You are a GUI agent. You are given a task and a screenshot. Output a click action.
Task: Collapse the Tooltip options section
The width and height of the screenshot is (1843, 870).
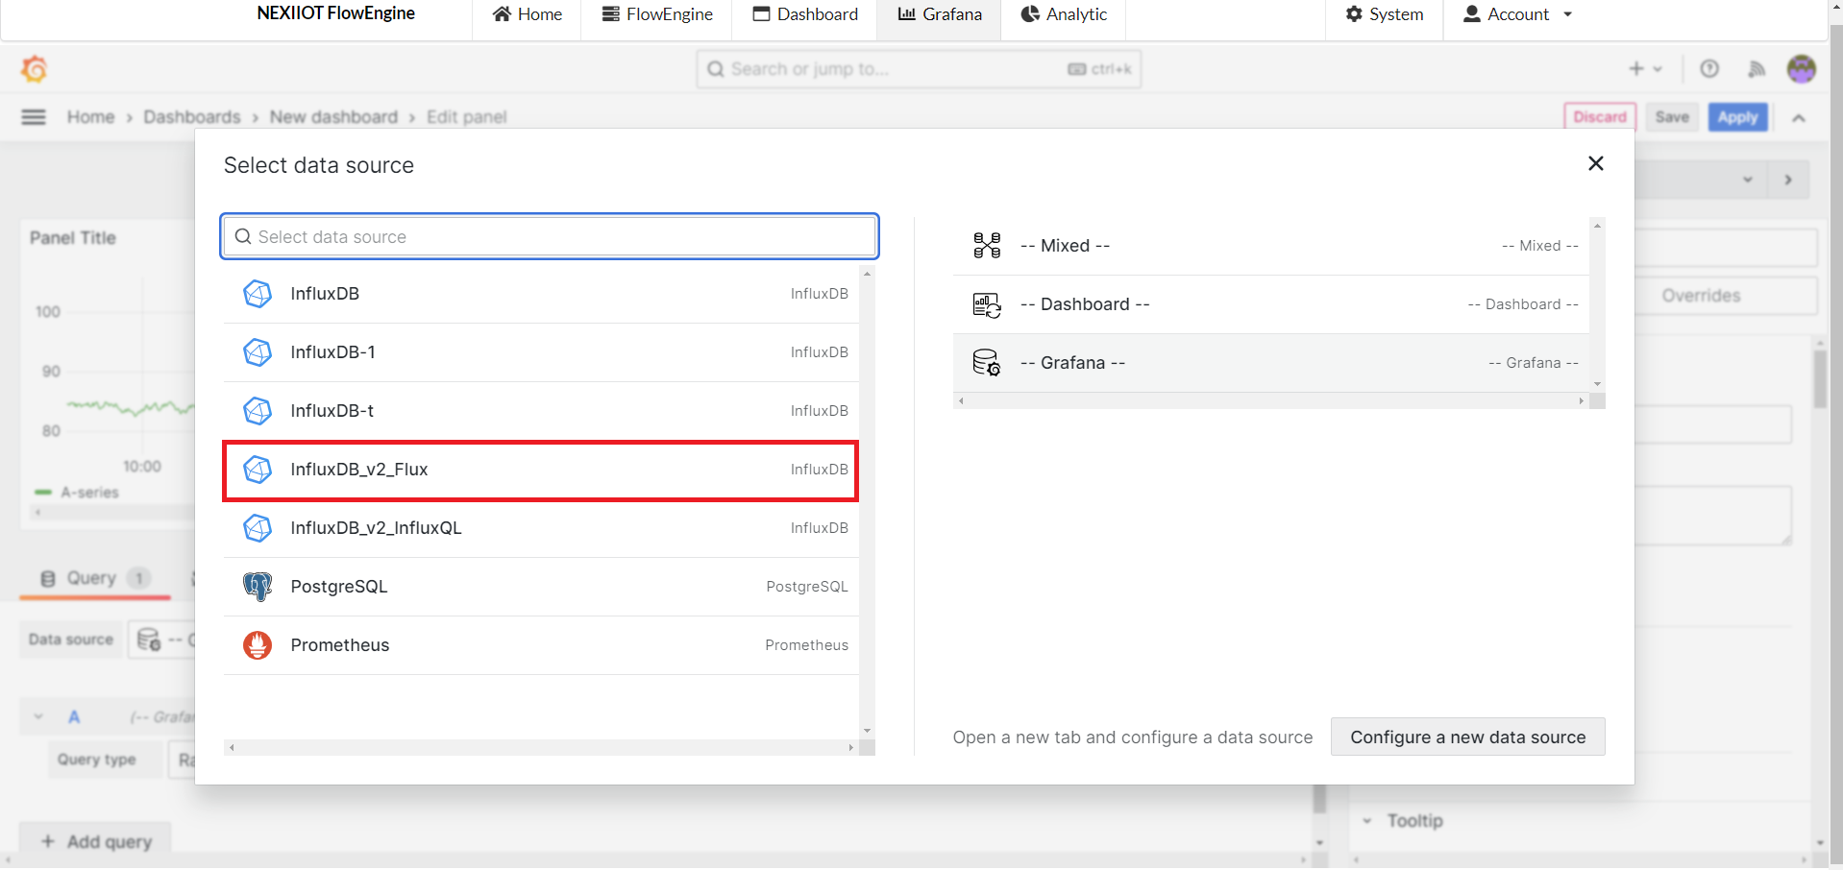pos(1367,821)
